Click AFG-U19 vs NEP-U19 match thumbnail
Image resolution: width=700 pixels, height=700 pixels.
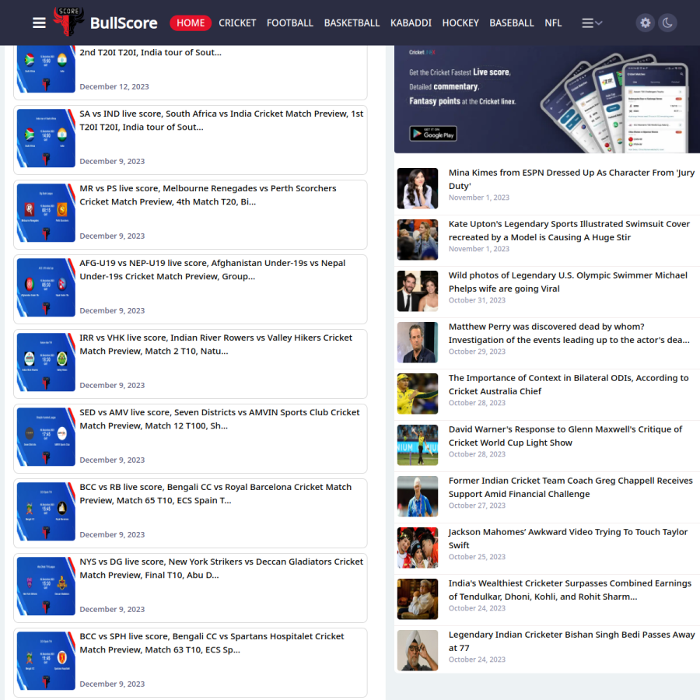[46, 287]
